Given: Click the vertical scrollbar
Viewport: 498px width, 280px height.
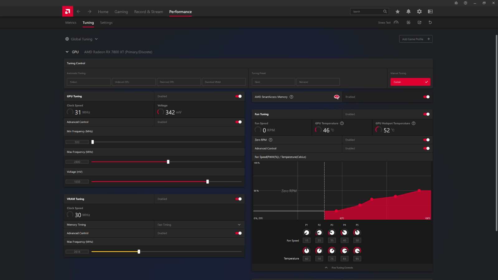Looking at the screenshot, I should coord(496,133).
